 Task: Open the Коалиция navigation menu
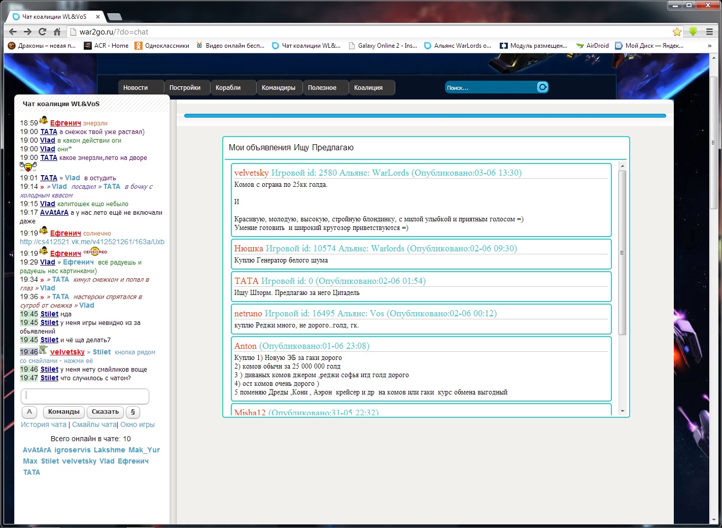click(368, 88)
